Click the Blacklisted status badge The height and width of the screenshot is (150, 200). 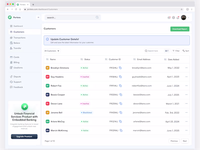coord(86,112)
